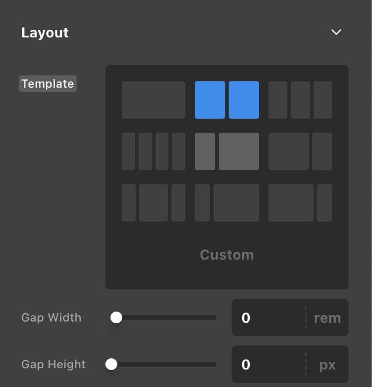Pick the wide-left narrow-right column template
The width and height of the screenshot is (372, 387).
[x=300, y=151]
